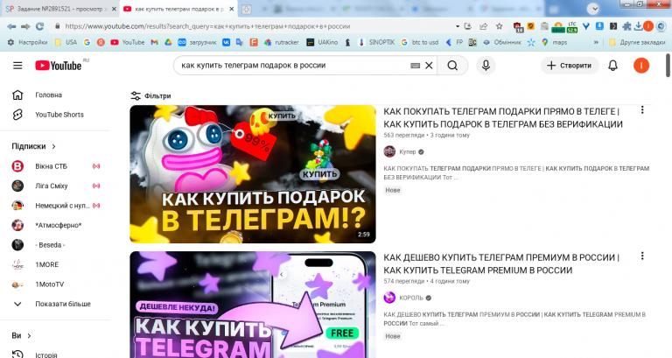Open the Другие закладки folder
This screenshot has width=672, height=358.
tap(637, 42)
